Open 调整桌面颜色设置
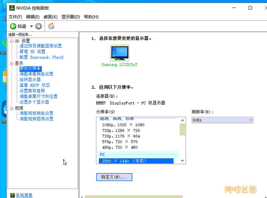The width and height of the screenshot is (267, 198). click(x=36, y=74)
